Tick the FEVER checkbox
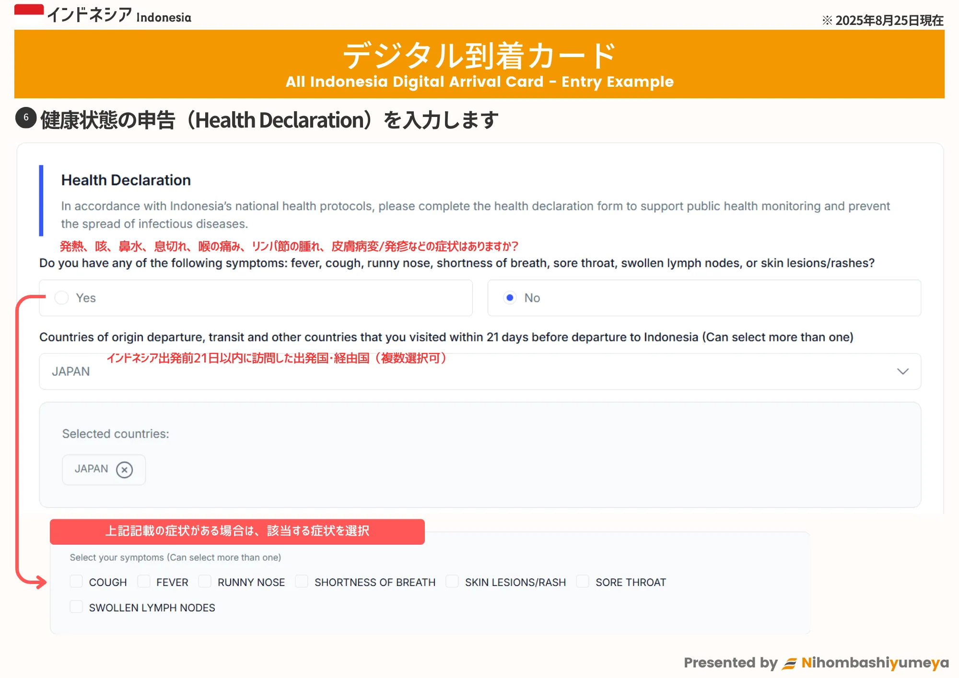 [x=143, y=582]
